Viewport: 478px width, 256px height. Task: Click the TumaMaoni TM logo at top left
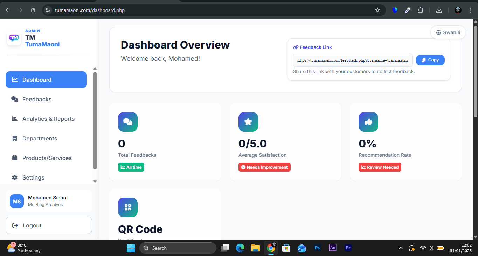[14, 38]
